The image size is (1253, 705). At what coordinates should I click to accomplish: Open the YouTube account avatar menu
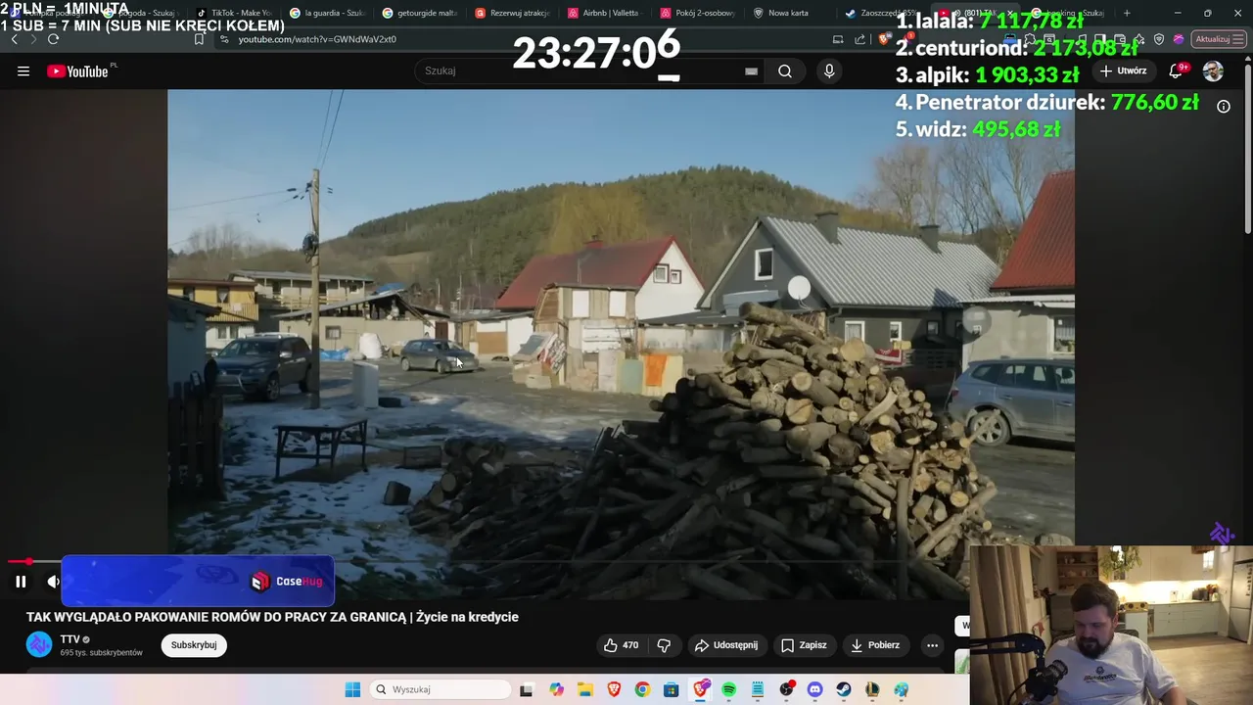1213,70
